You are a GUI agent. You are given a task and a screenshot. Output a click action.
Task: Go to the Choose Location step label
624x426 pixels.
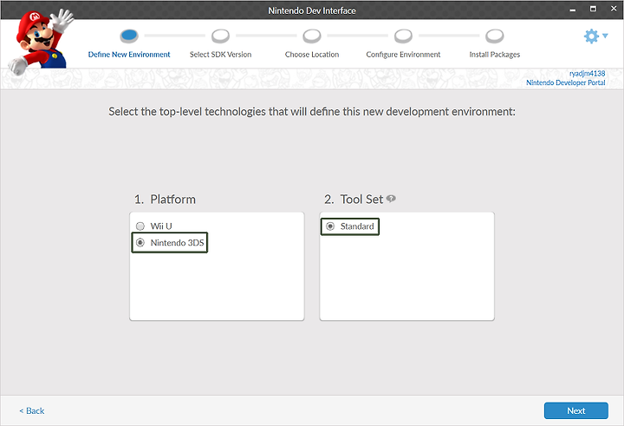pyautogui.click(x=312, y=55)
